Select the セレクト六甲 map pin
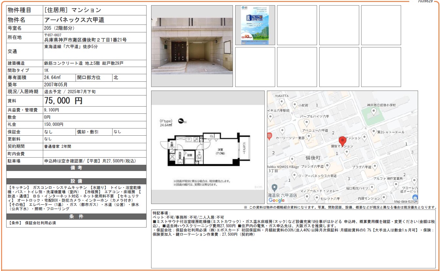The height and width of the screenshot is (271, 440). click(316, 198)
